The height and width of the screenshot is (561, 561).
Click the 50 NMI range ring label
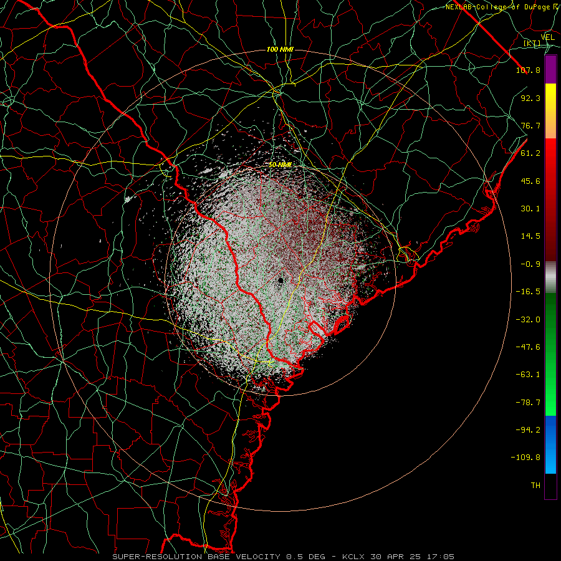point(280,165)
